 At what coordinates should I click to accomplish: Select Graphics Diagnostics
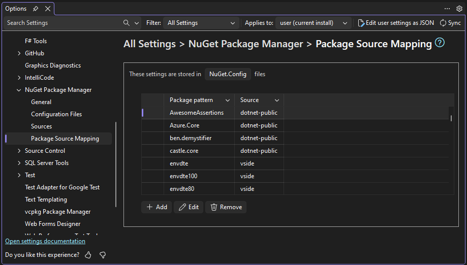click(53, 65)
